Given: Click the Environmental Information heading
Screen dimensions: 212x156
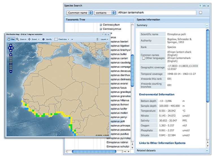Looking at the screenshot, I should (x=157, y=94).
